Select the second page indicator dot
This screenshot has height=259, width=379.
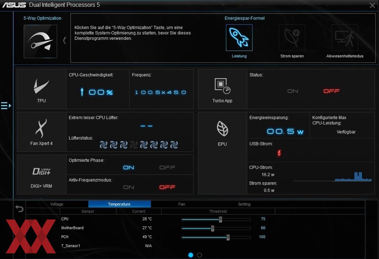coord(199,255)
